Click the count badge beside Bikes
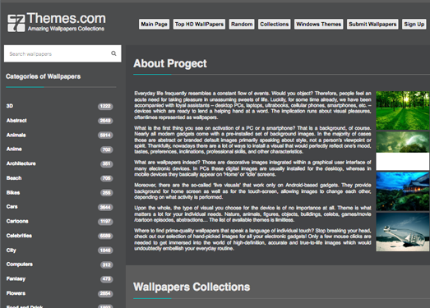The height and width of the screenshot is (308, 430). tap(106, 193)
